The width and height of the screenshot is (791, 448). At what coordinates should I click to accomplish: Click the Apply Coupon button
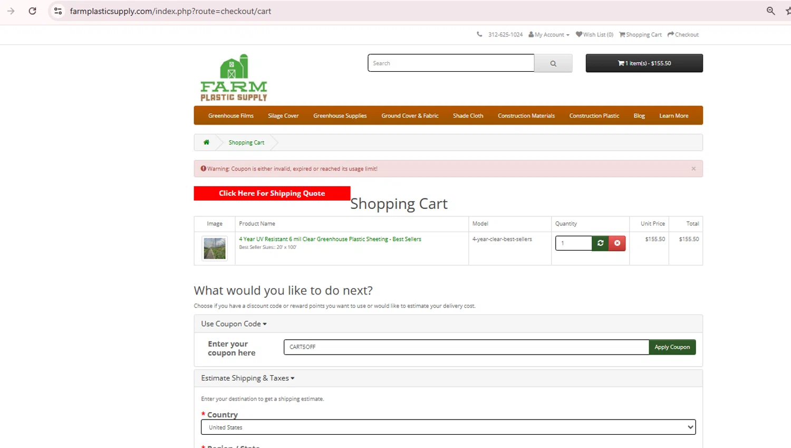click(672, 347)
